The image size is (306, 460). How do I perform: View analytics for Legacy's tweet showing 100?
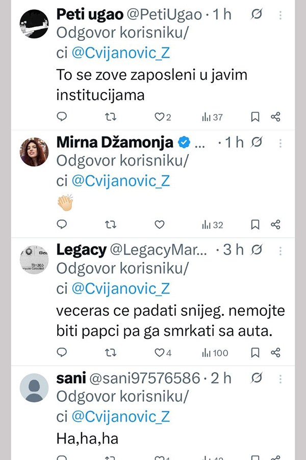(x=215, y=353)
